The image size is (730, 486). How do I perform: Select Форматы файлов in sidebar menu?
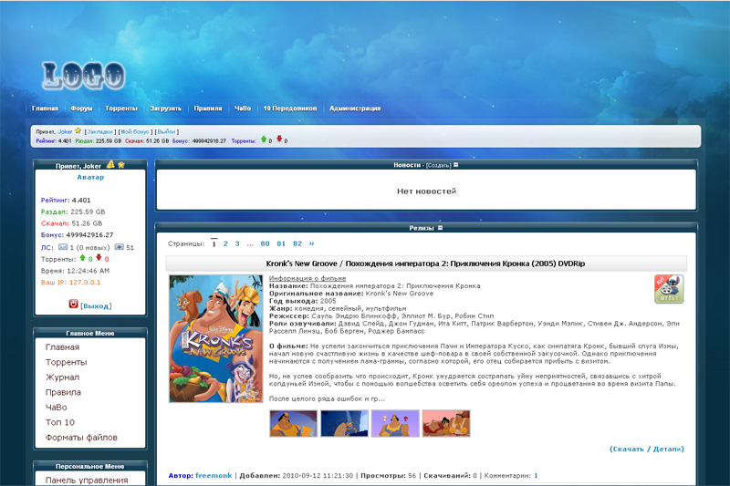pyautogui.click(x=81, y=437)
